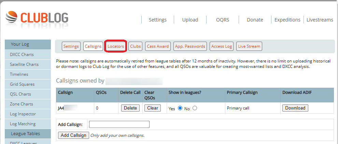Switch to the Callsigns tab

tap(93, 46)
